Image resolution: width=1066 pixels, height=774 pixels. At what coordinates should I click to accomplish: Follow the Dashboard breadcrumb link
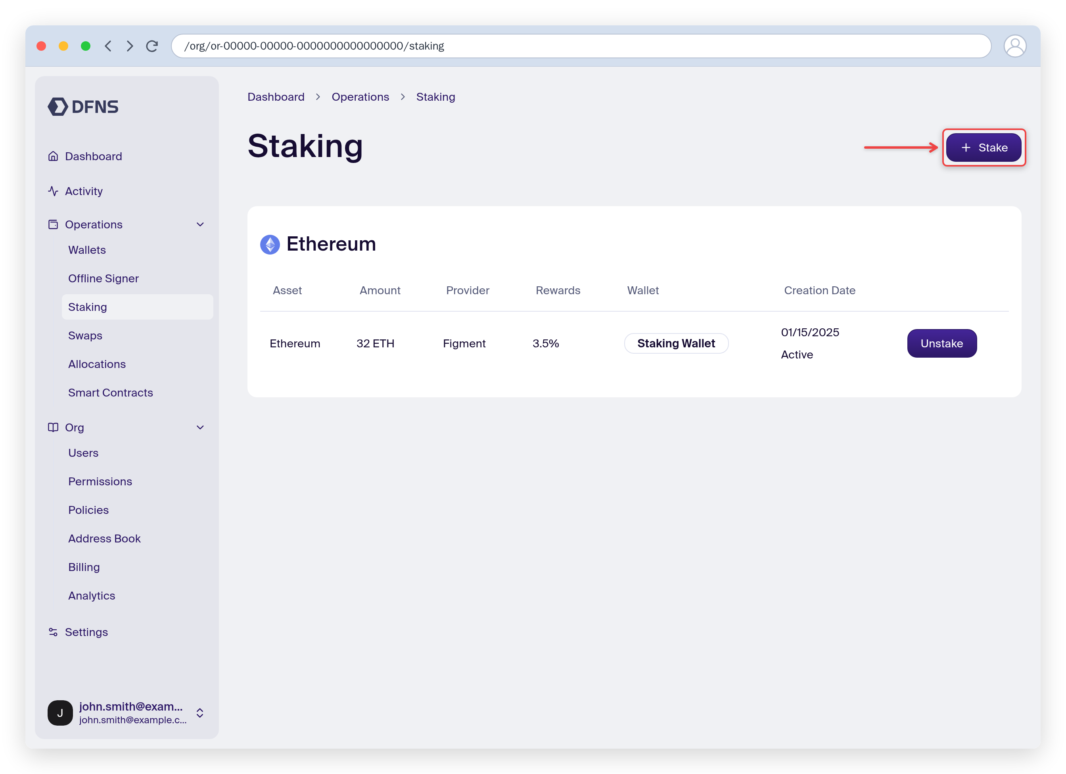(x=276, y=97)
